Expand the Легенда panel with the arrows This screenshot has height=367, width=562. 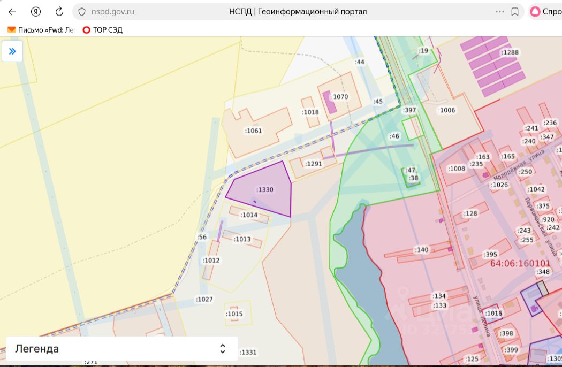point(223,349)
